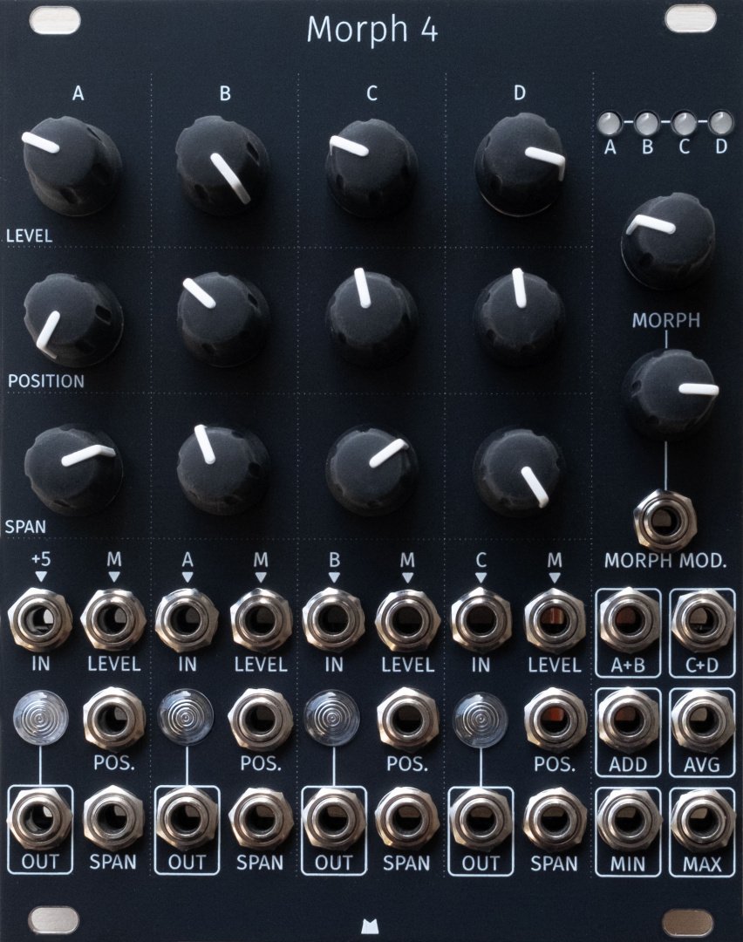Click the C+D output jack
Image resolution: width=743 pixels, height=942 pixels.
coord(702,622)
